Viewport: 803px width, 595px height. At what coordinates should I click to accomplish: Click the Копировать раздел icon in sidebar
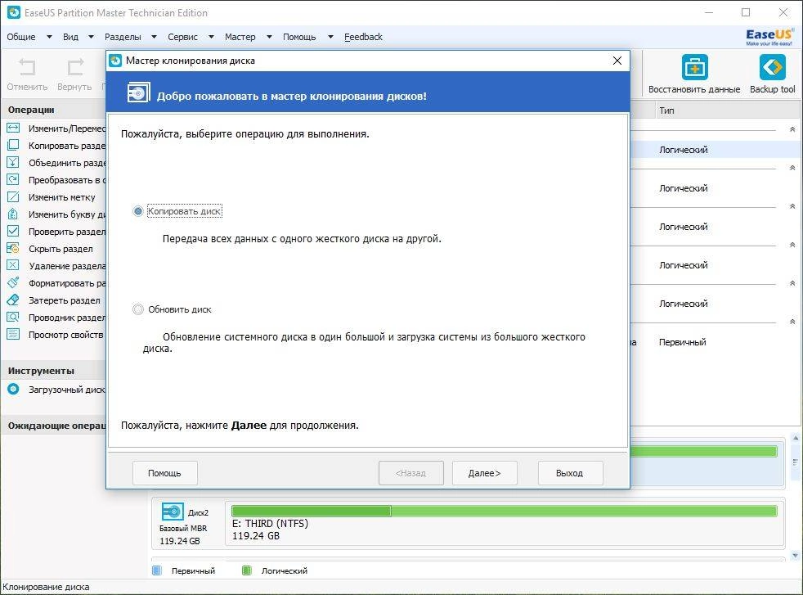tap(13, 145)
